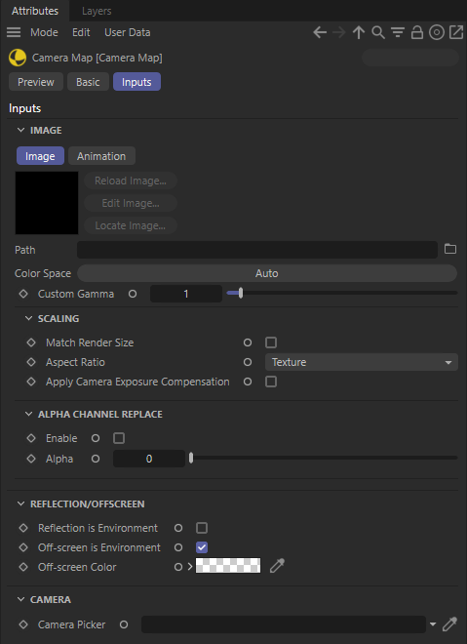Viewport: 467px width, 644px height.
Task: Open panel in new window icon
Action: 456,32
